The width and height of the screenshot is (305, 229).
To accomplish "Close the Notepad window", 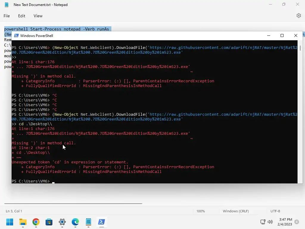I will 298,4.
